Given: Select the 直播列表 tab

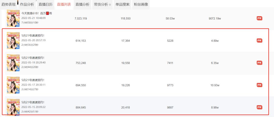Looking at the screenshot, I should coord(64,4).
